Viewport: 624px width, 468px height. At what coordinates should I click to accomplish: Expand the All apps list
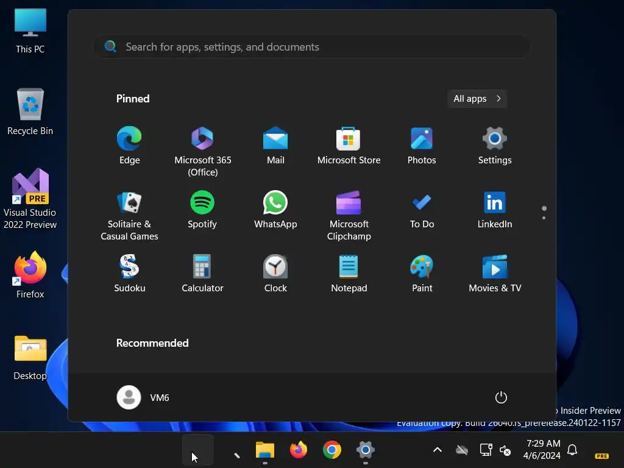coord(477,99)
